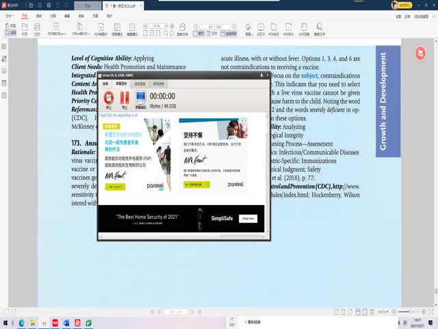This screenshot has width=438, height=329.
Task: Select the third tab in oCam window
Action: point(140,83)
